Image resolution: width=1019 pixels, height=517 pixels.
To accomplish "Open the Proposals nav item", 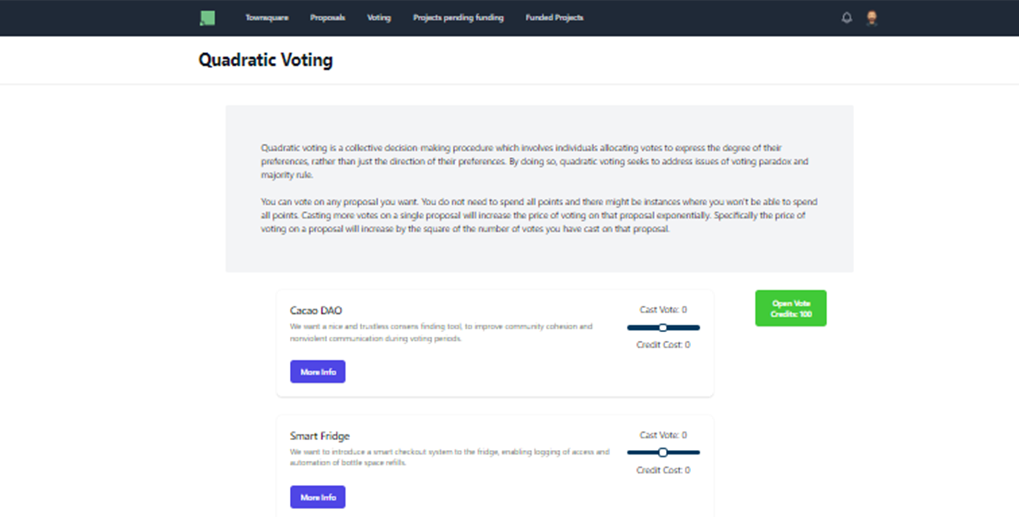I will 328,18.
